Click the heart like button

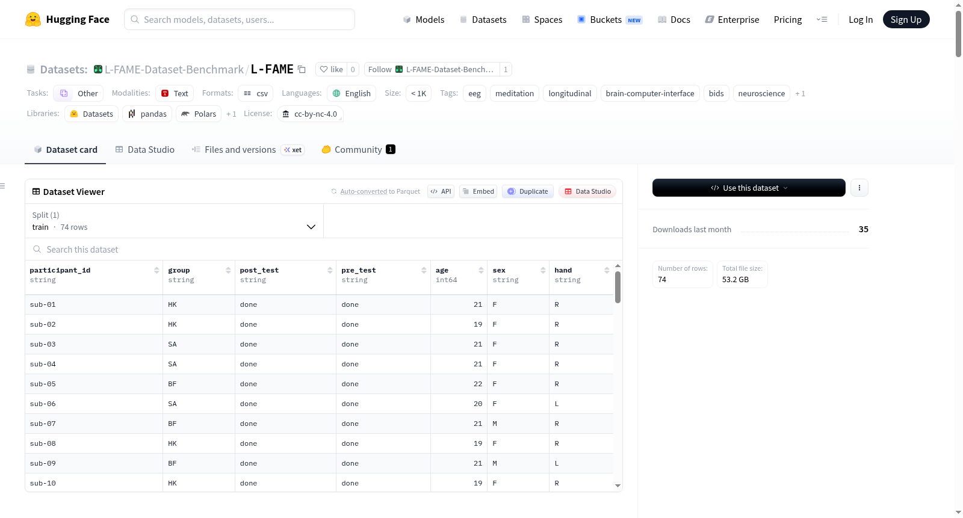tap(331, 69)
